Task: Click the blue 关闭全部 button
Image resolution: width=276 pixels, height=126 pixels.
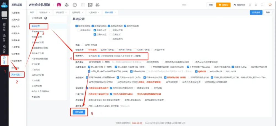Action: tap(255, 12)
